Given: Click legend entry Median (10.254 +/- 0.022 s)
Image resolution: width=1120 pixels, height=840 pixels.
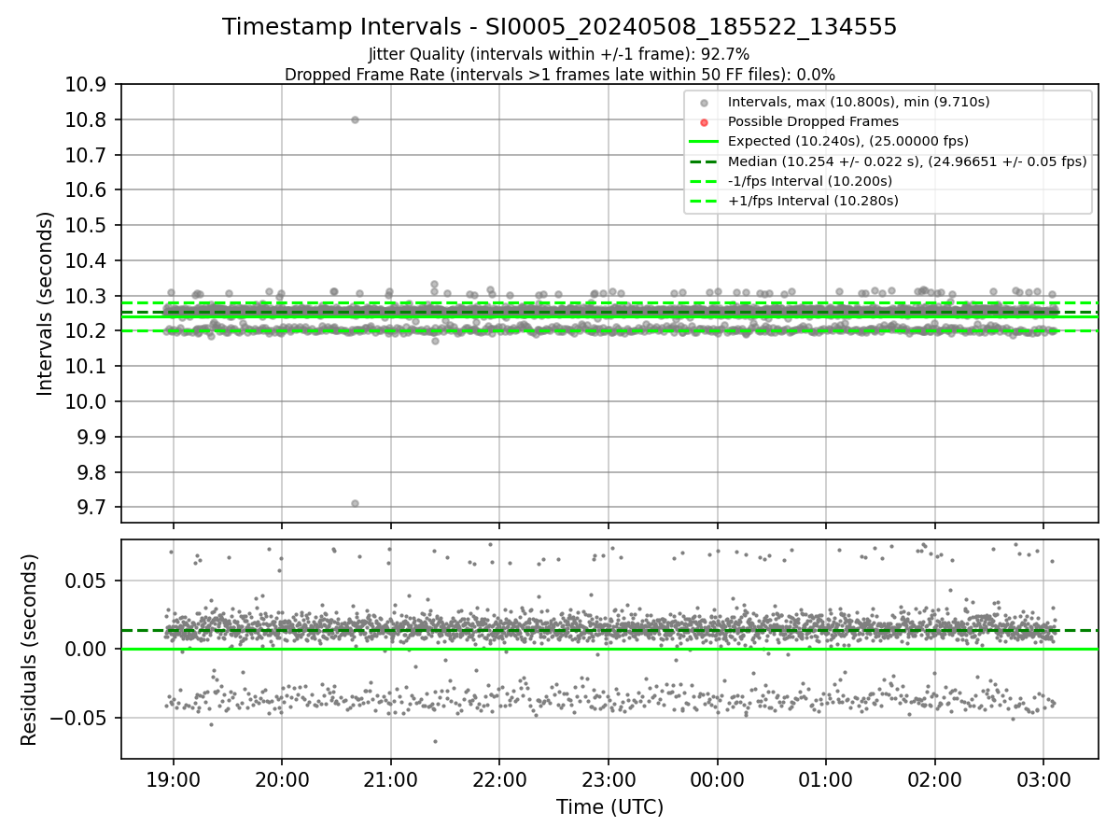Looking at the screenshot, I should pyautogui.click(x=907, y=161).
